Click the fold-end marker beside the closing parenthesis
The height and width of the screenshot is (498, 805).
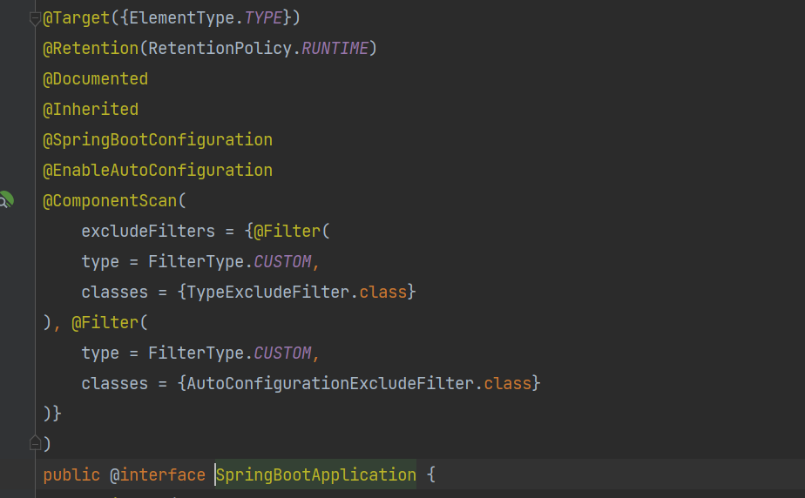point(35,444)
